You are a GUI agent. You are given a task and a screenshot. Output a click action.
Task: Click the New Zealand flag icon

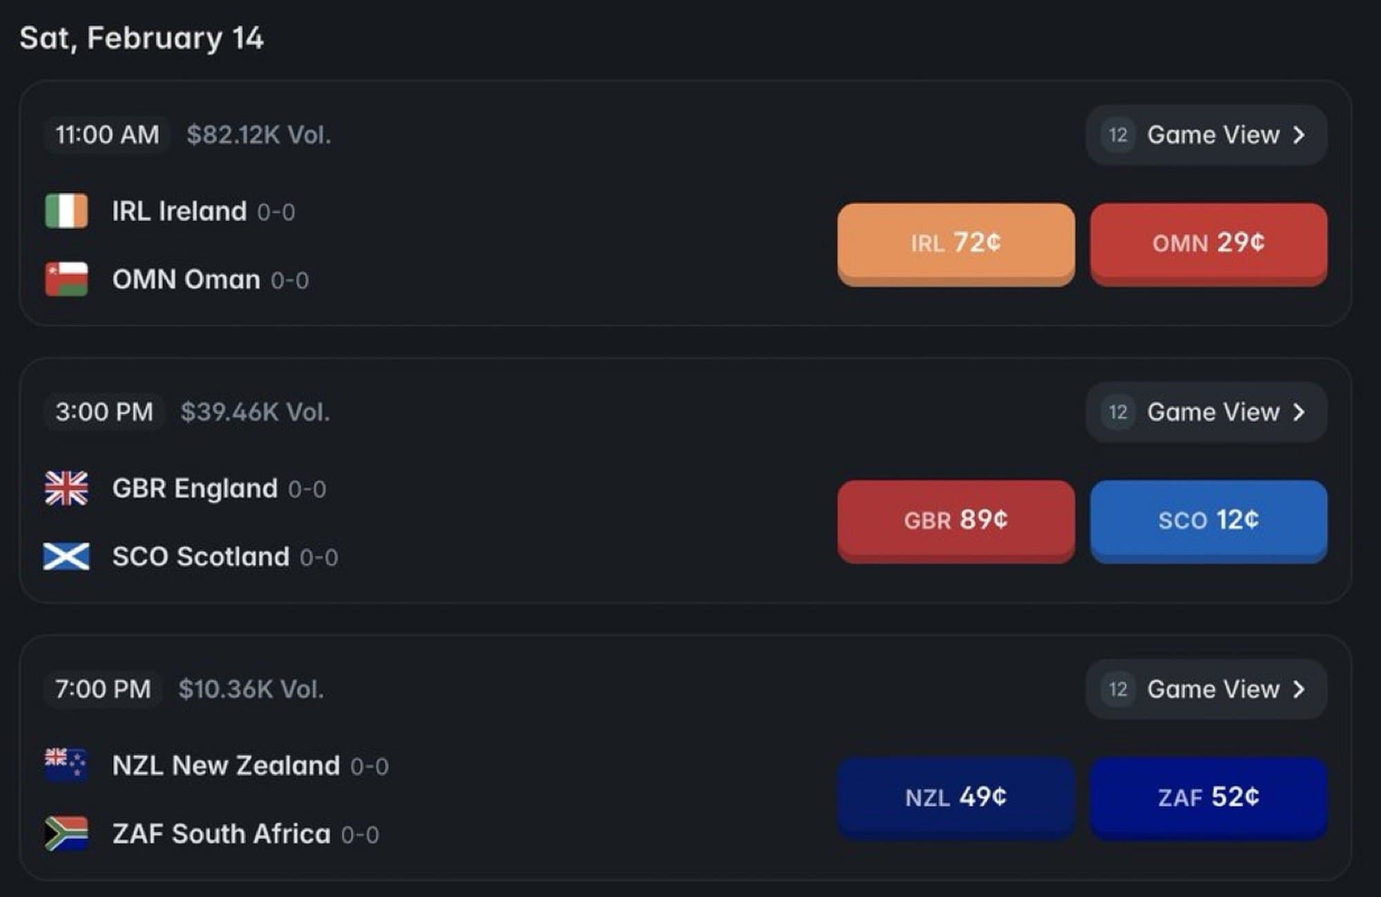66,765
